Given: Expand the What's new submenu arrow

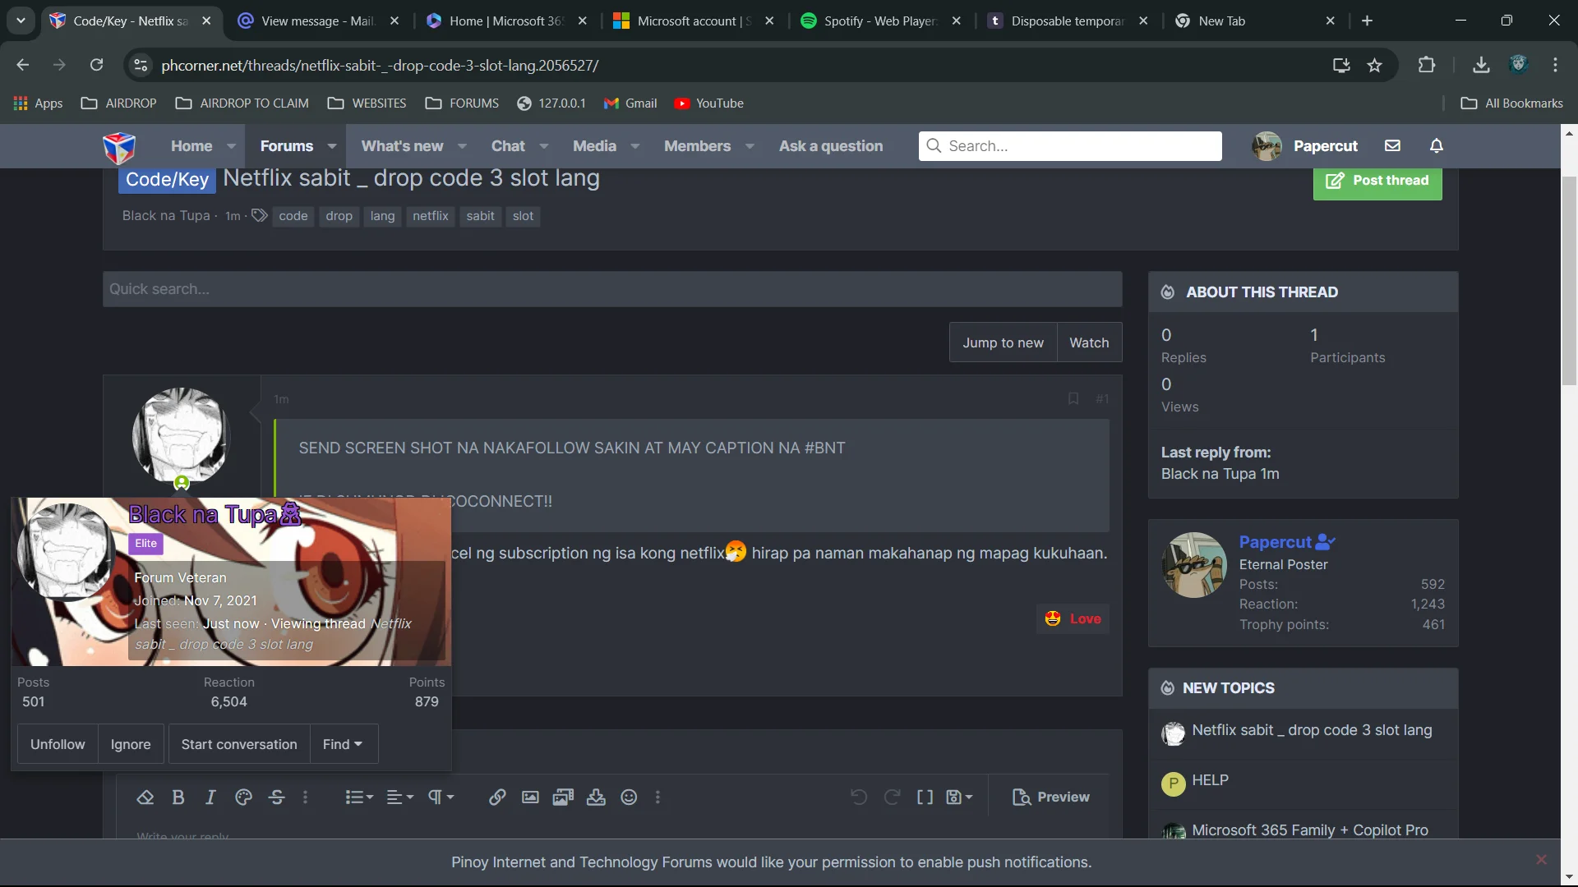Looking at the screenshot, I should point(462,146).
